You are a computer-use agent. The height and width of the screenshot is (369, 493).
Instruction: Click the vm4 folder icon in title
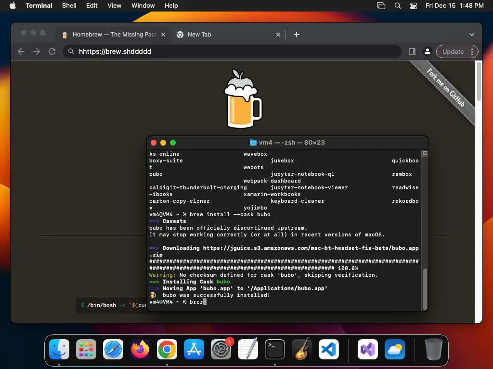coord(253,142)
